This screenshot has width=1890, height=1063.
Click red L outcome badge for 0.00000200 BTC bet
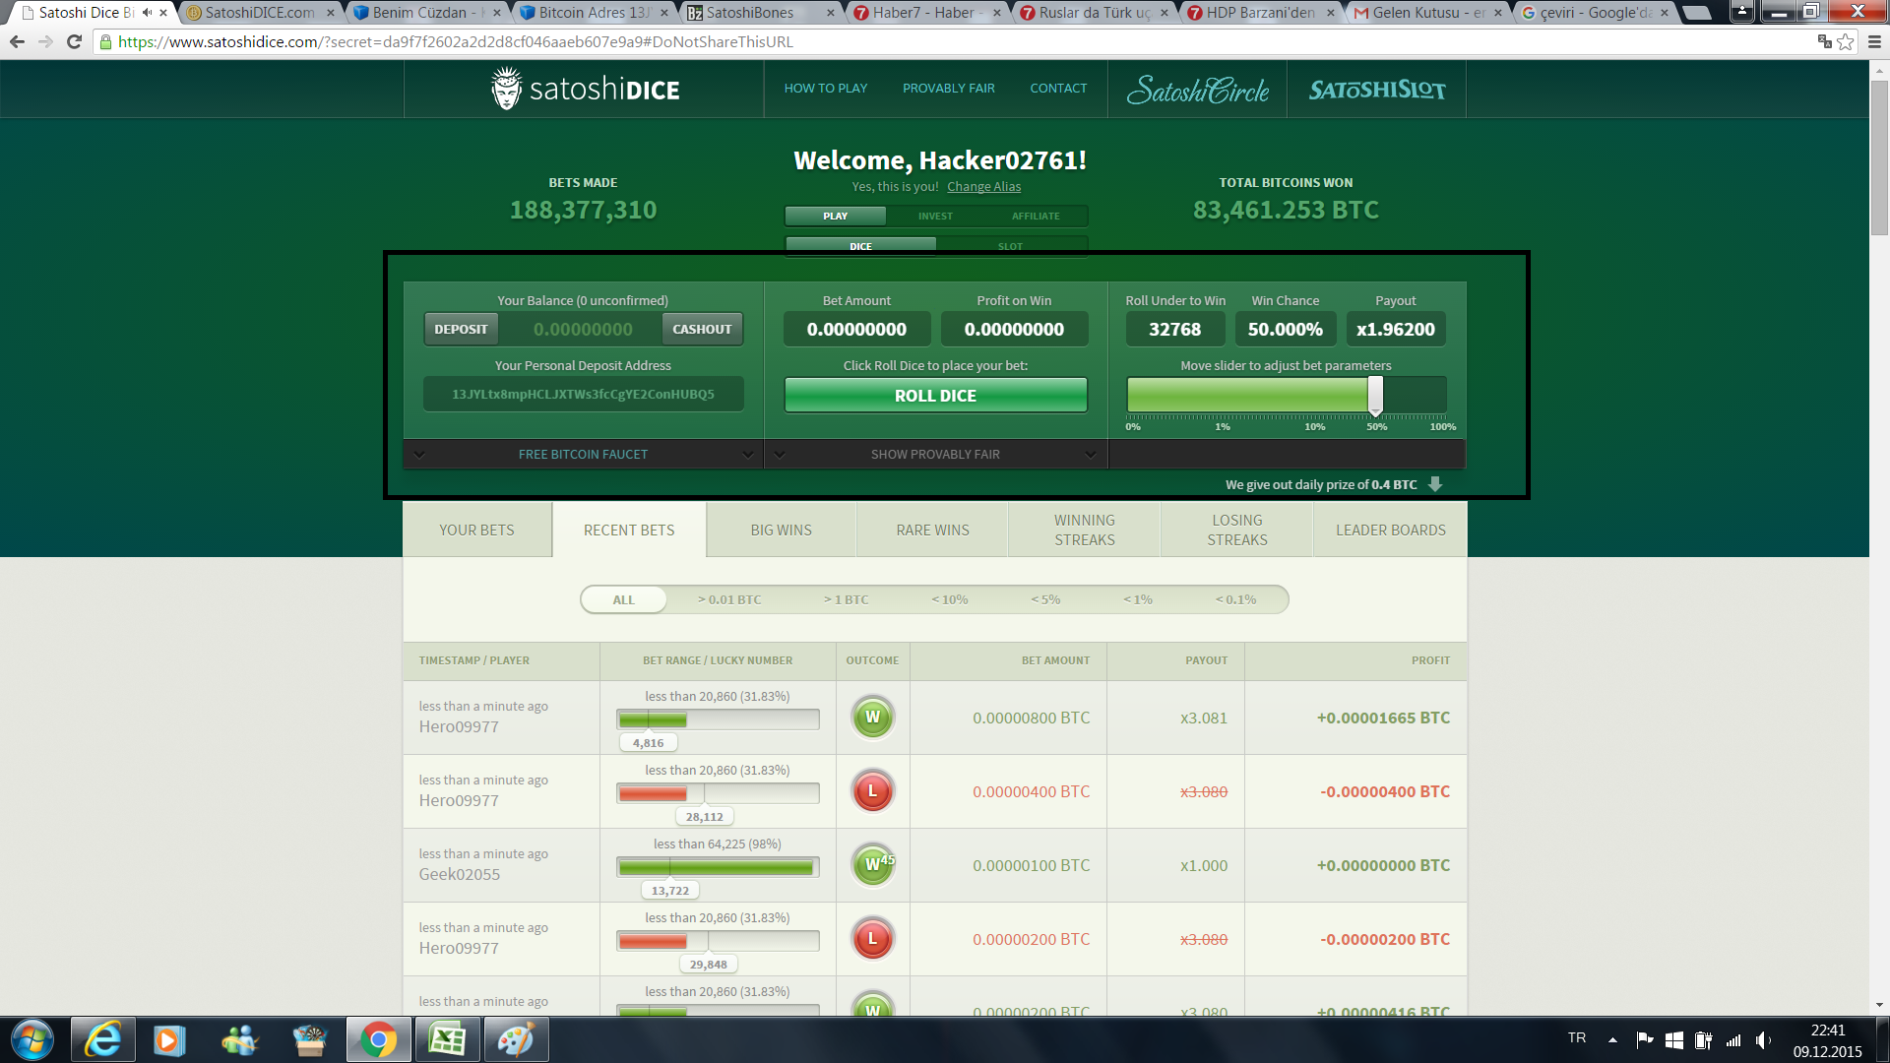[x=872, y=939]
